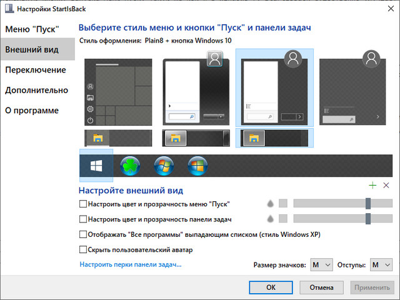Toggle Windows XP style all programs list
This screenshot has height=300, width=400.
[84, 235]
